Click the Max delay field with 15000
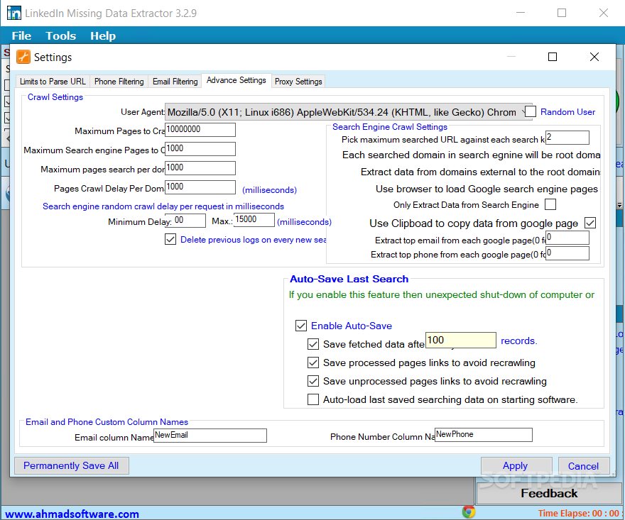625x520 pixels. 254,220
